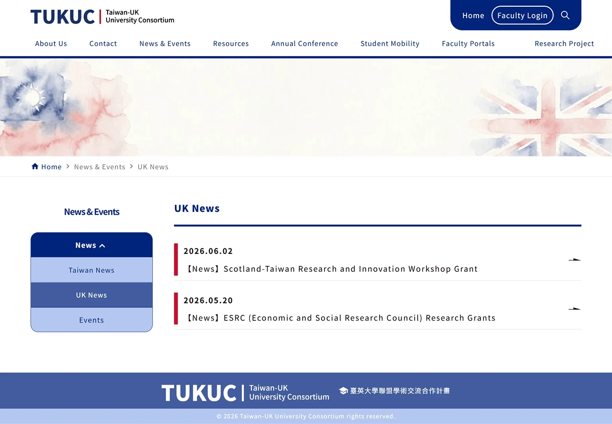Open the Research Project menu

pos(564,44)
